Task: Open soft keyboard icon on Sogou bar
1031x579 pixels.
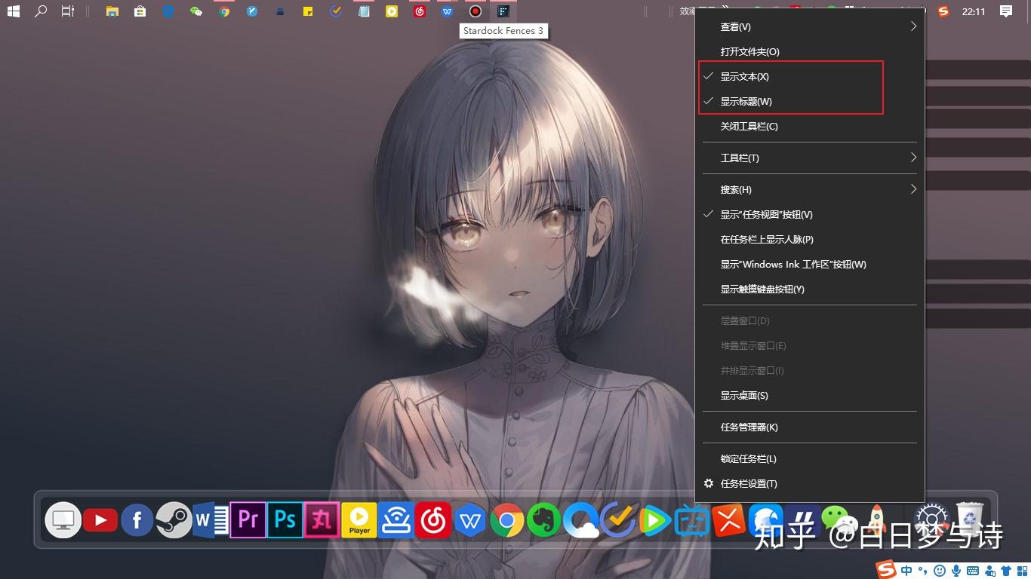Action: (x=973, y=571)
